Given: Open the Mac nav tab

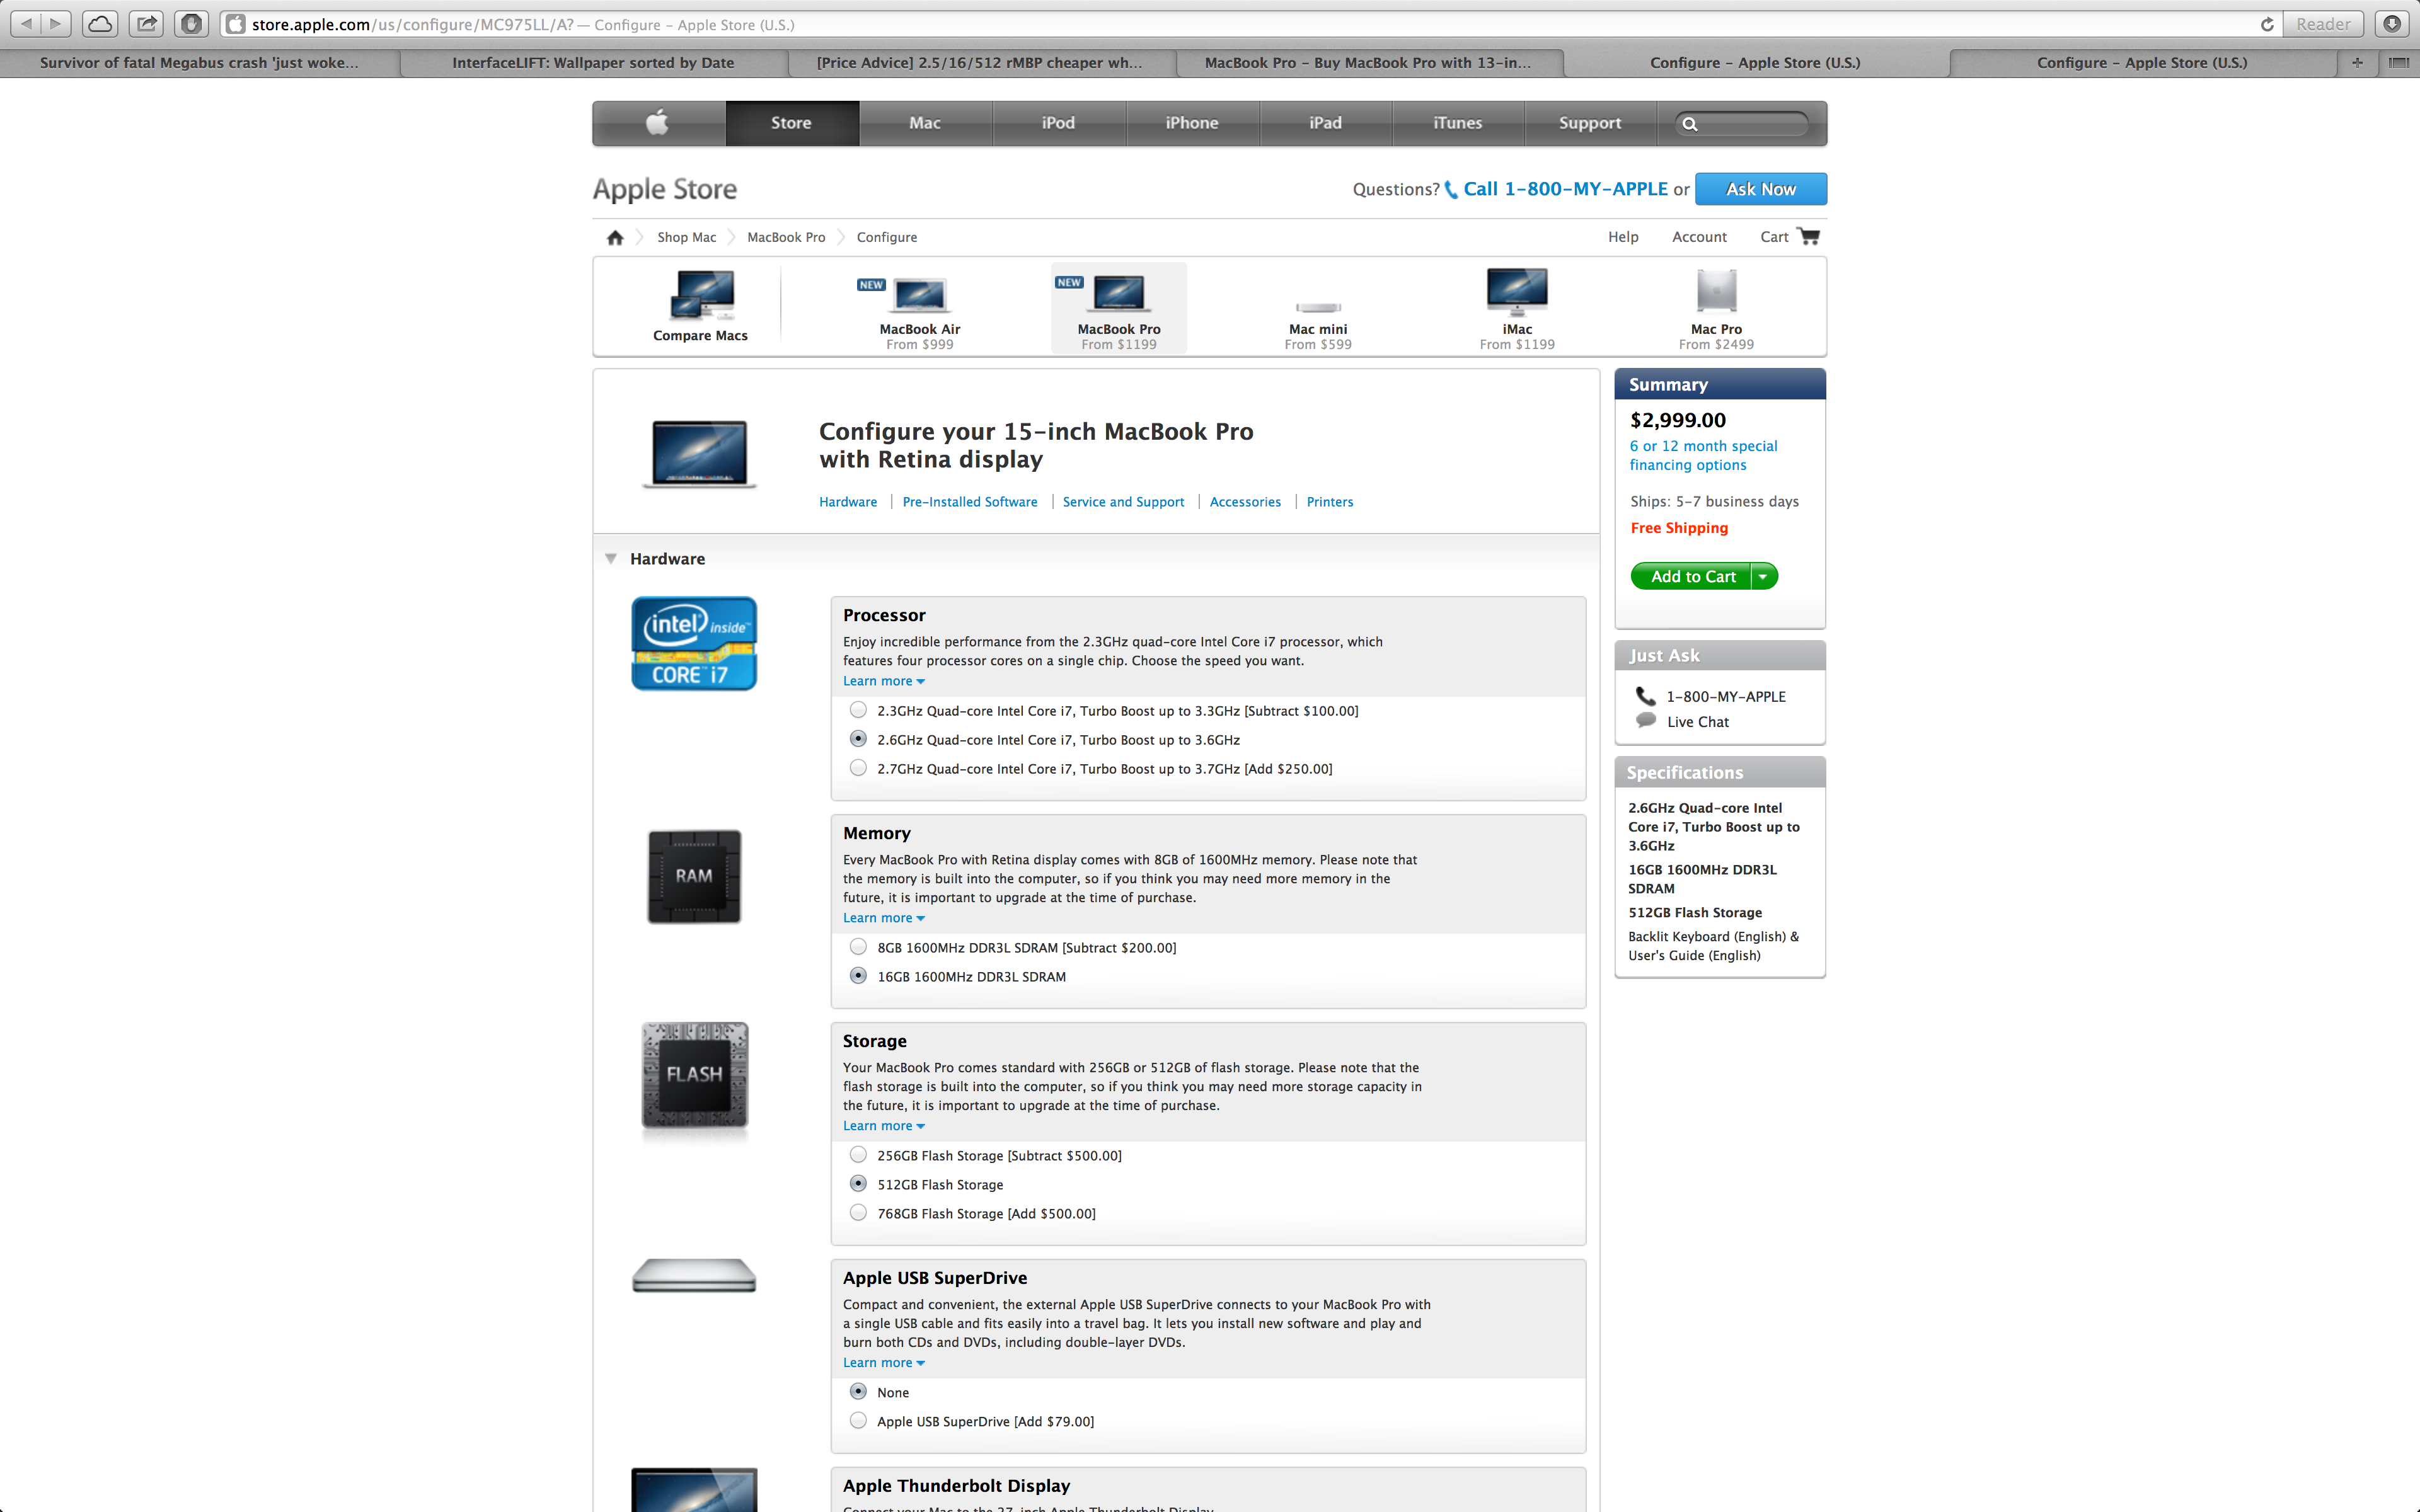Looking at the screenshot, I should tap(925, 123).
